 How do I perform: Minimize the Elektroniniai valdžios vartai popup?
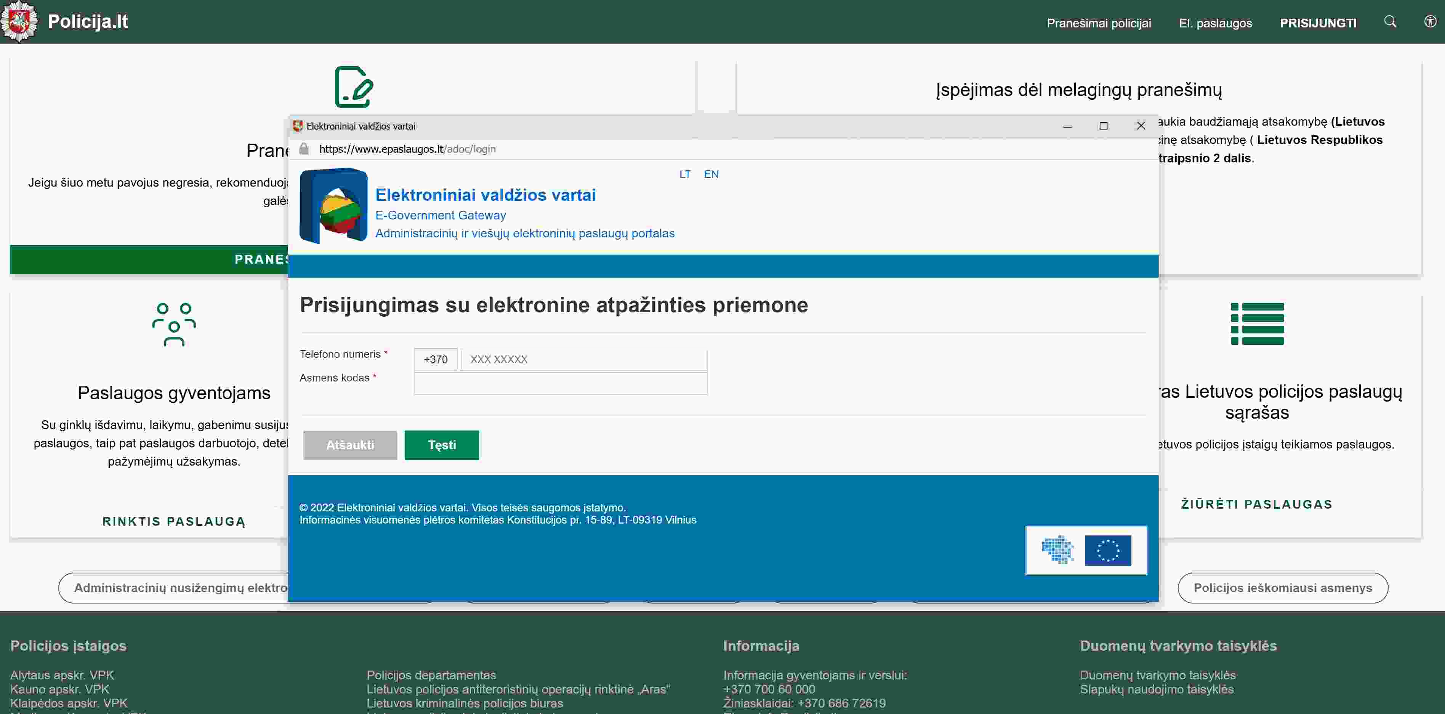[x=1067, y=126]
